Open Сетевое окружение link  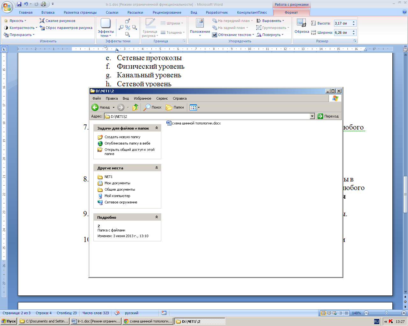(121, 202)
